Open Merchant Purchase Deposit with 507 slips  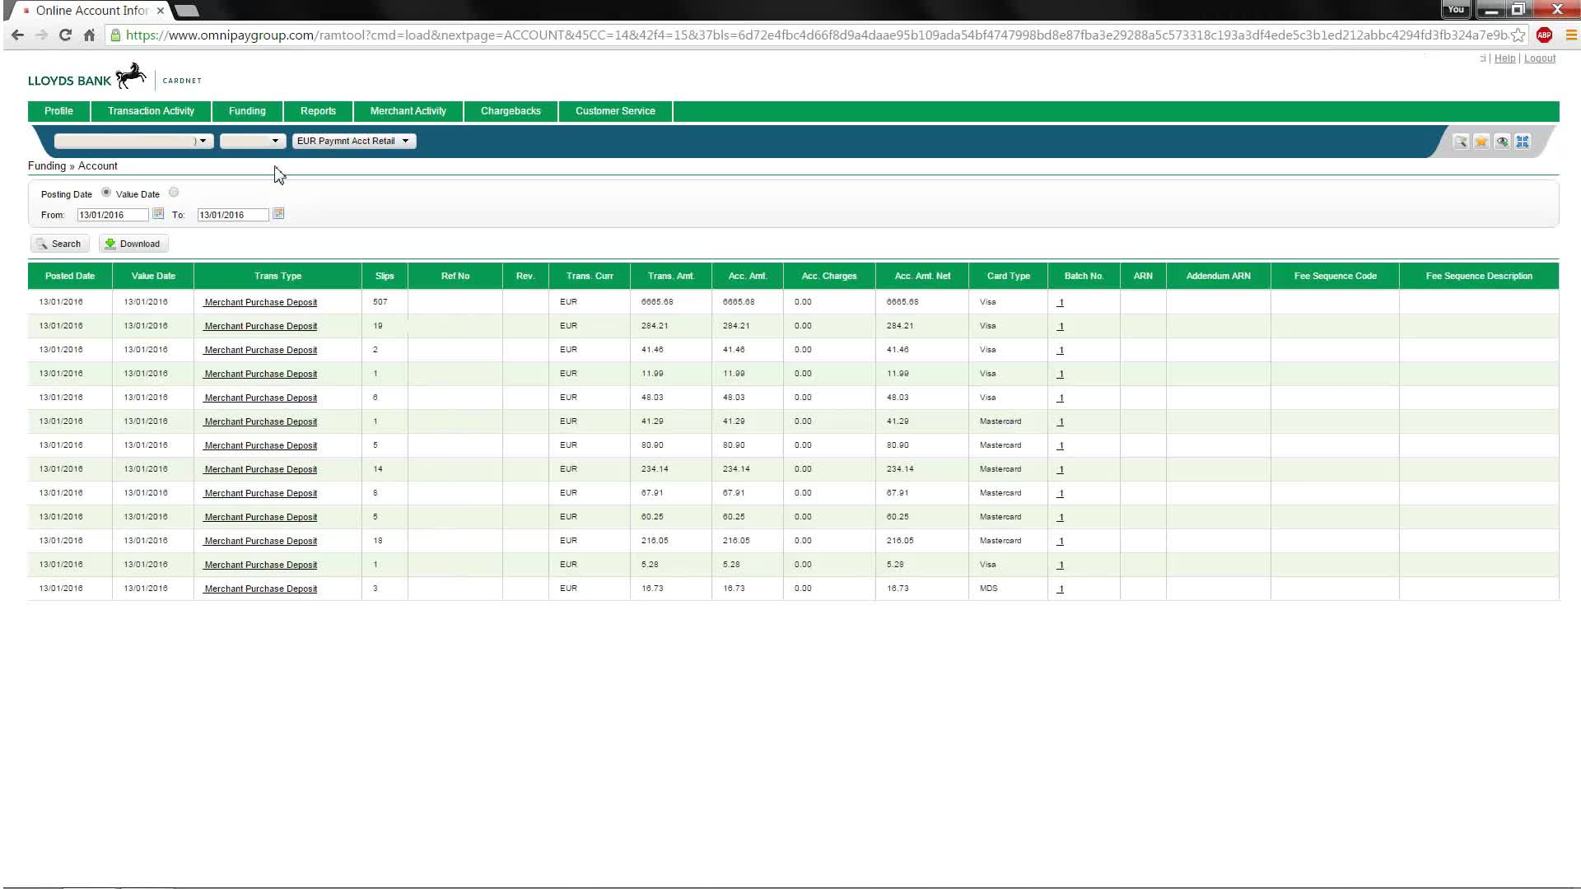coord(260,302)
